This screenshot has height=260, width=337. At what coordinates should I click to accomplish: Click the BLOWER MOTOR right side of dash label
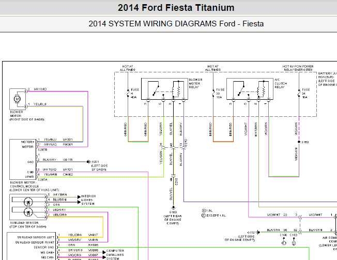pos(27,116)
